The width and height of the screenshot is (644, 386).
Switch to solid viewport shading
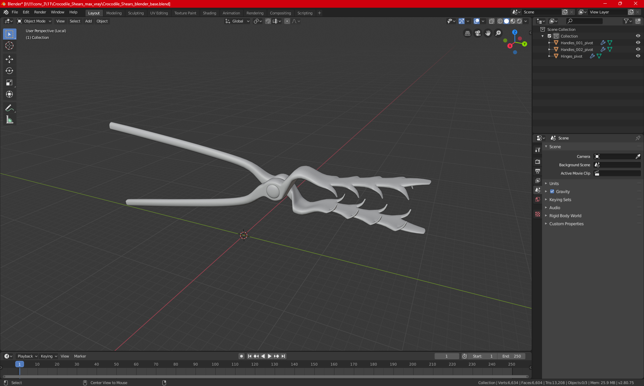(x=506, y=21)
